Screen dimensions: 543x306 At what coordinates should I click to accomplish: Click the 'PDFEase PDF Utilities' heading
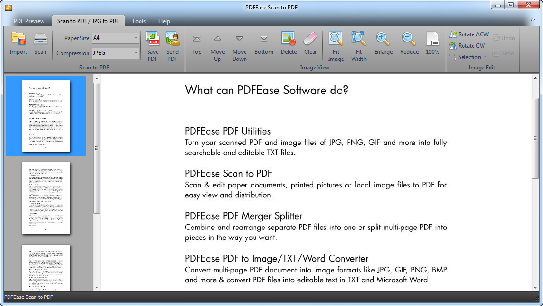tap(228, 131)
